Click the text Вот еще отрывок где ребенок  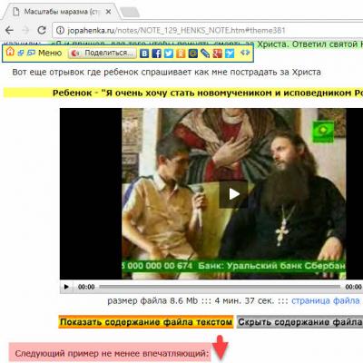166,73
